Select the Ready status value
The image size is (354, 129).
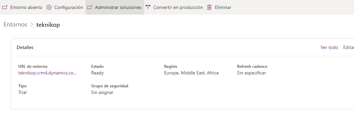click(x=97, y=73)
